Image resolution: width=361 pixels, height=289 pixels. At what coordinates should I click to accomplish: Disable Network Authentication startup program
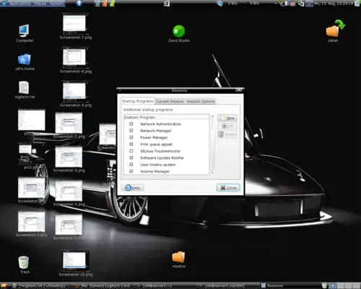(131, 124)
